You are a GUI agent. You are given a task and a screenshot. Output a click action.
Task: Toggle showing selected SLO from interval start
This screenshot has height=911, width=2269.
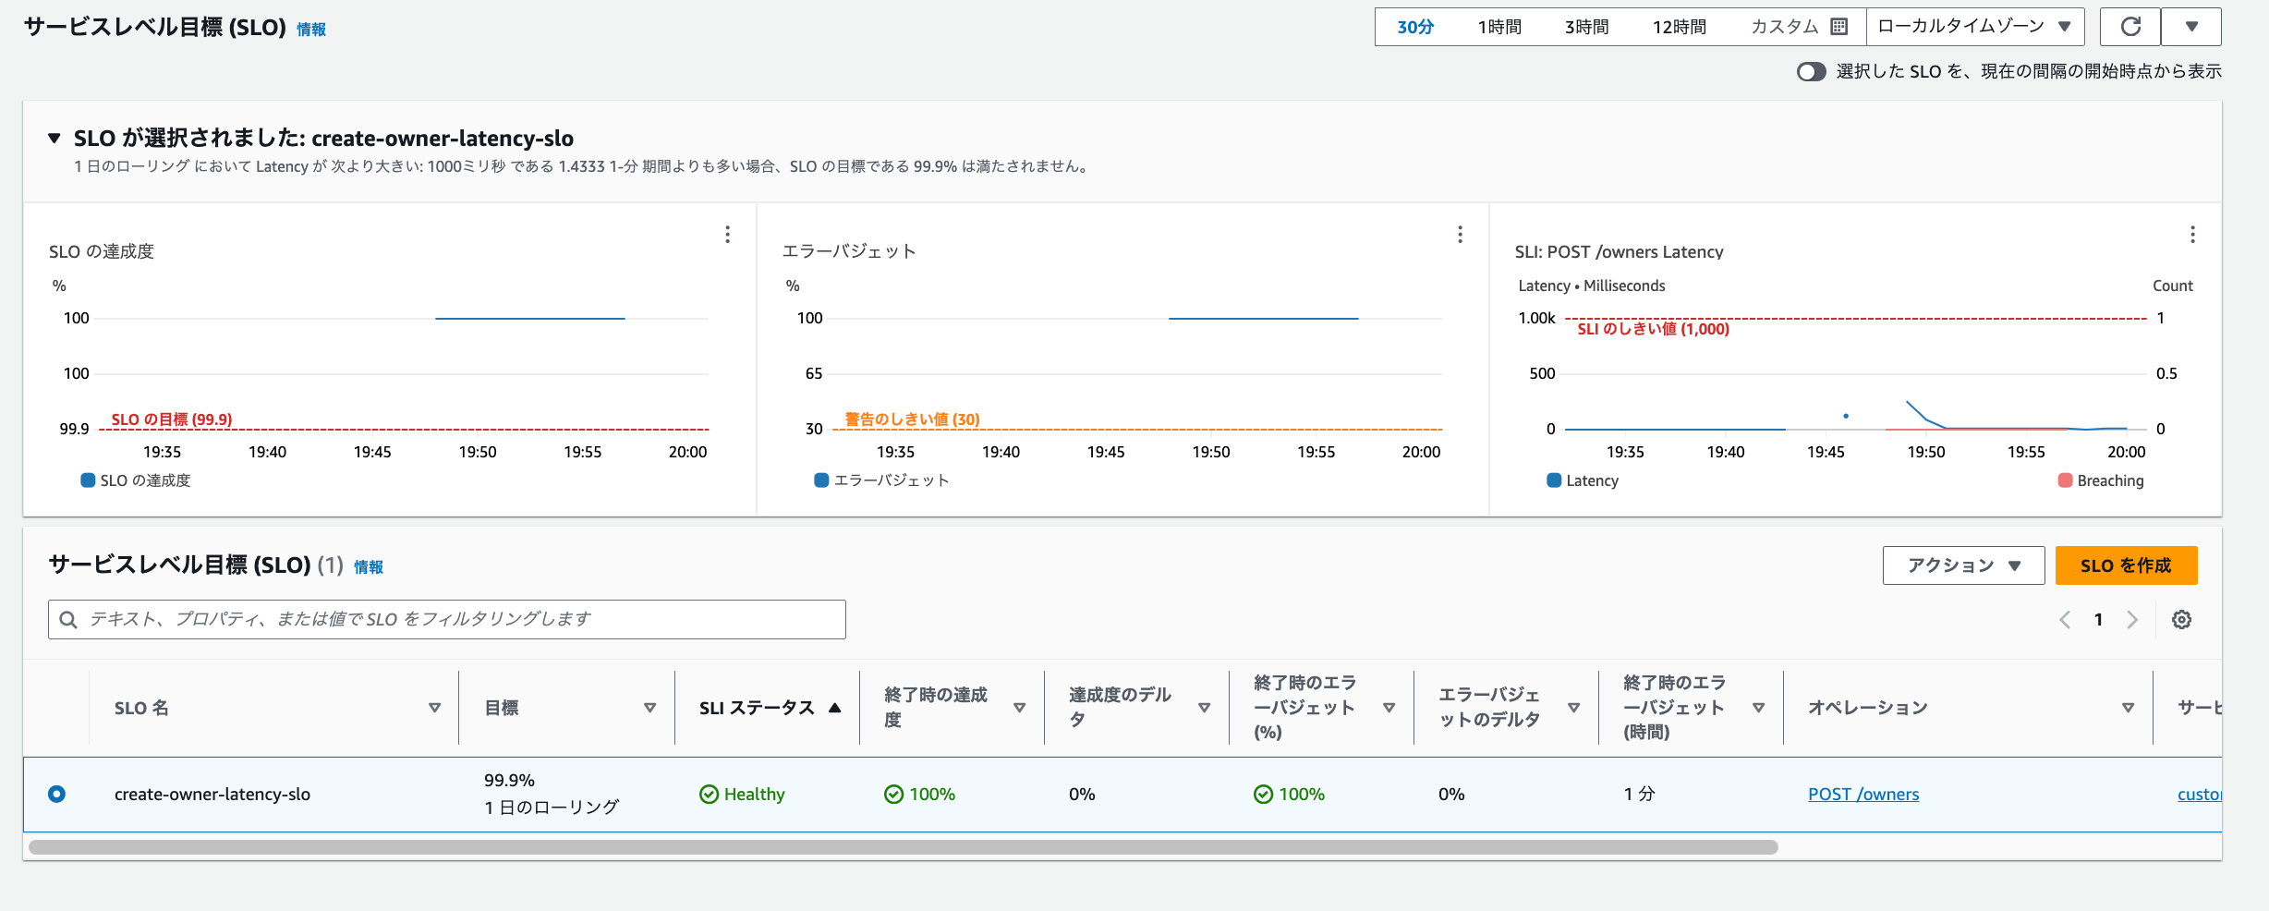[x=1811, y=72]
